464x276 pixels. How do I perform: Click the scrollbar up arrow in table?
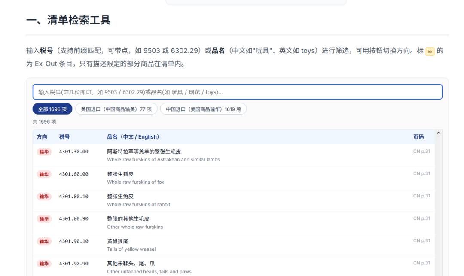pyautogui.click(x=439, y=133)
